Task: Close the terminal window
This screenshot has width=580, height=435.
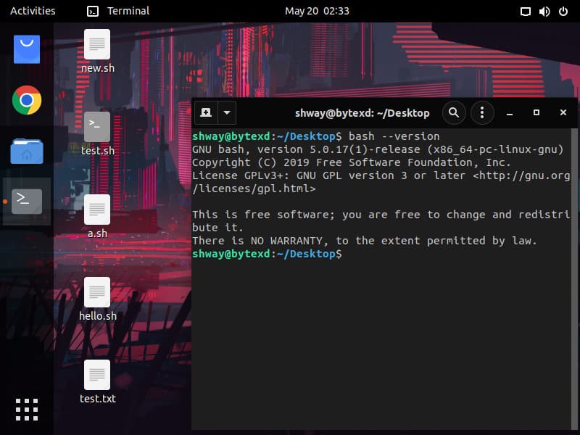Action: pyautogui.click(x=563, y=112)
